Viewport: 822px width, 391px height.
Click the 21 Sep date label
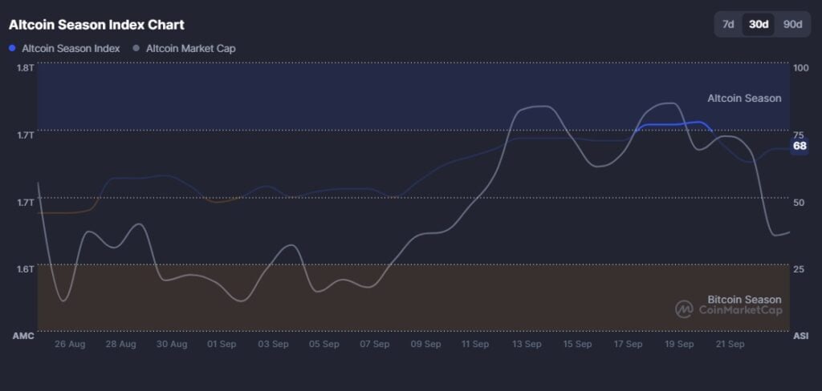coord(730,345)
